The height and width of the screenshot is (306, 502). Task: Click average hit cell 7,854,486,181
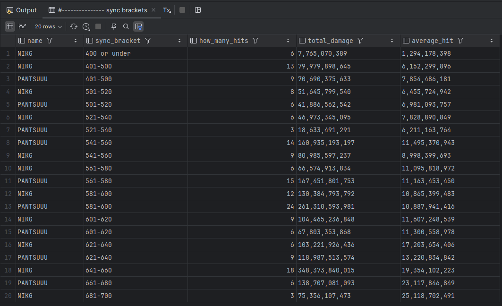[450, 79]
